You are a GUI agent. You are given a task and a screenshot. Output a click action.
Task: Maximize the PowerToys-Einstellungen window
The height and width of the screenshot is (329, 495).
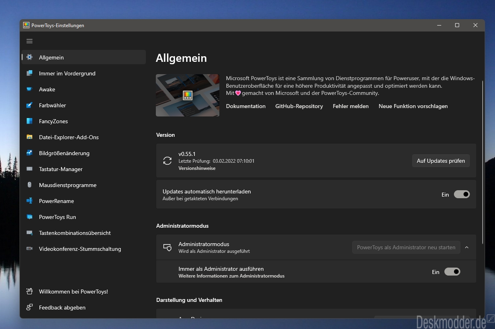[457, 25]
